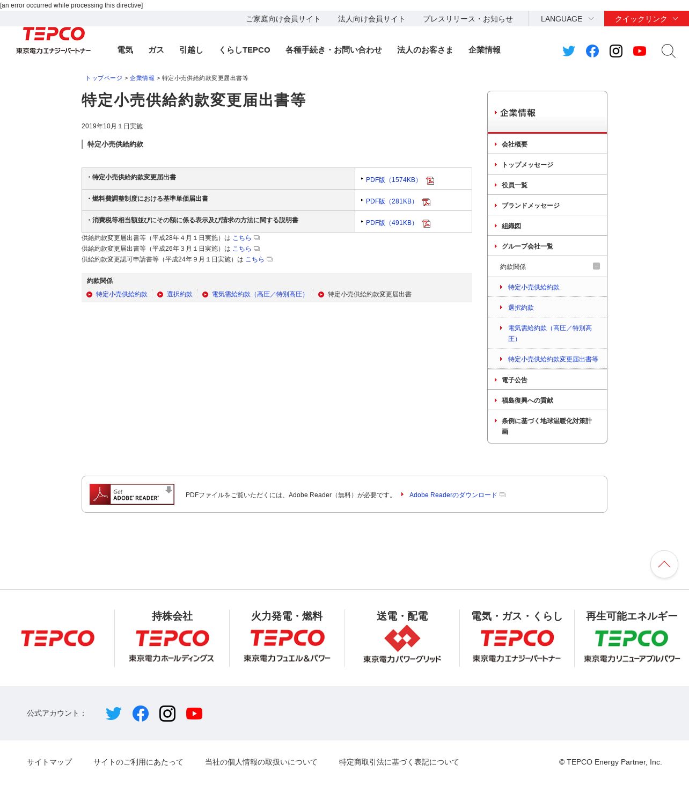Open 特定商取引法に基づく表記について footer link
Screen dimensions: 689x800
[399, 762]
